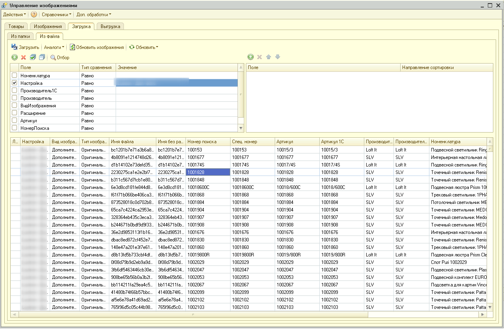Open the Обновить dropdown arrow
The width and height of the screenshot is (504, 329).
pyautogui.click(x=157, y=47)
